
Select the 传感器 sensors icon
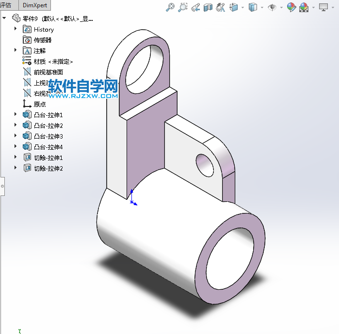(27, 40)
